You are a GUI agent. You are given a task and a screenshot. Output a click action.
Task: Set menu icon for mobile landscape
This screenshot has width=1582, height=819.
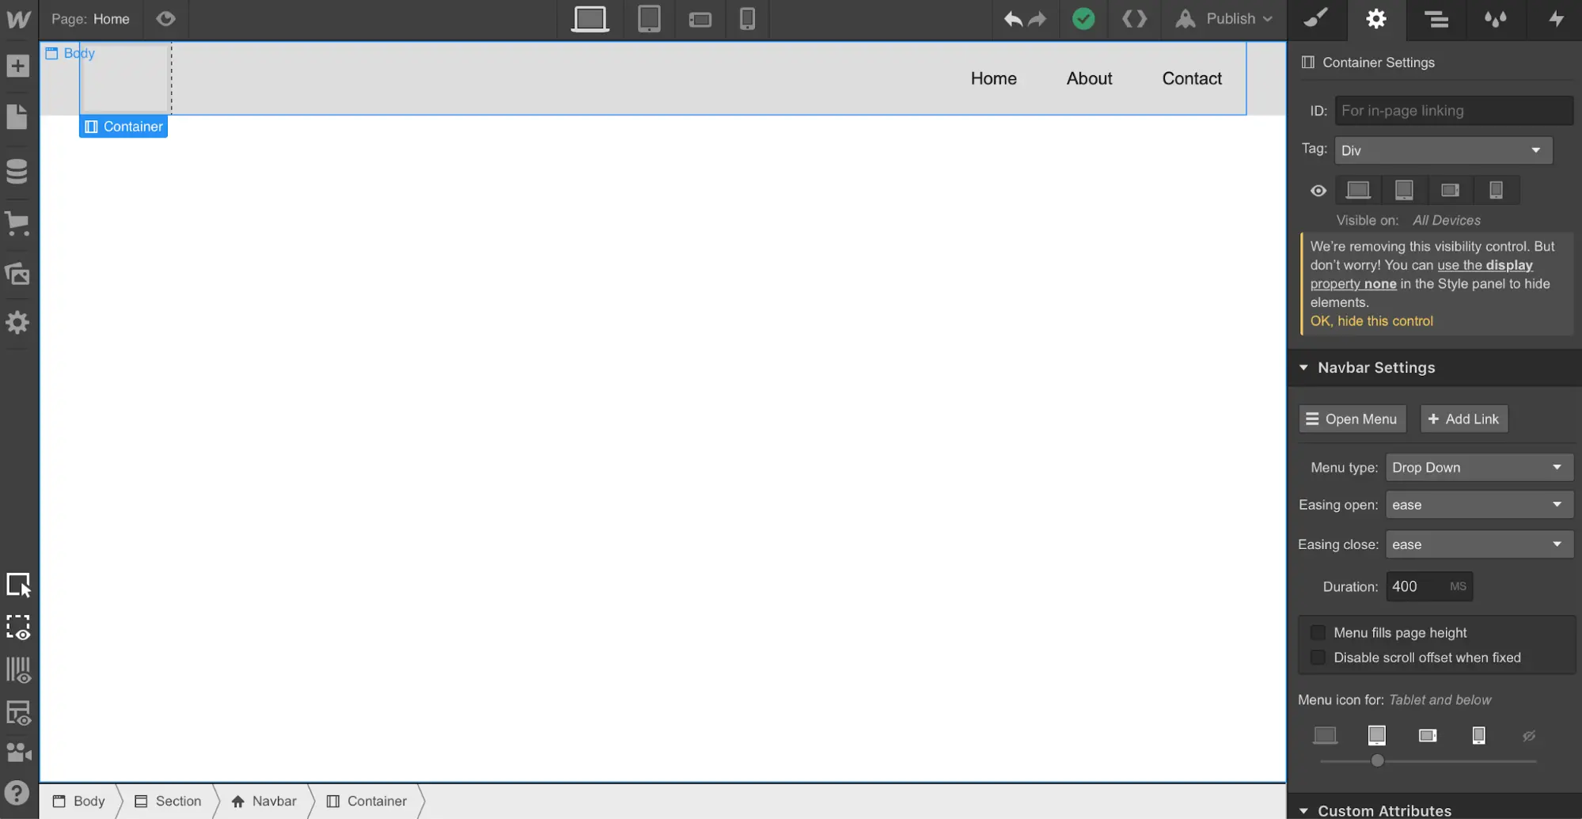coord(1428,736)
